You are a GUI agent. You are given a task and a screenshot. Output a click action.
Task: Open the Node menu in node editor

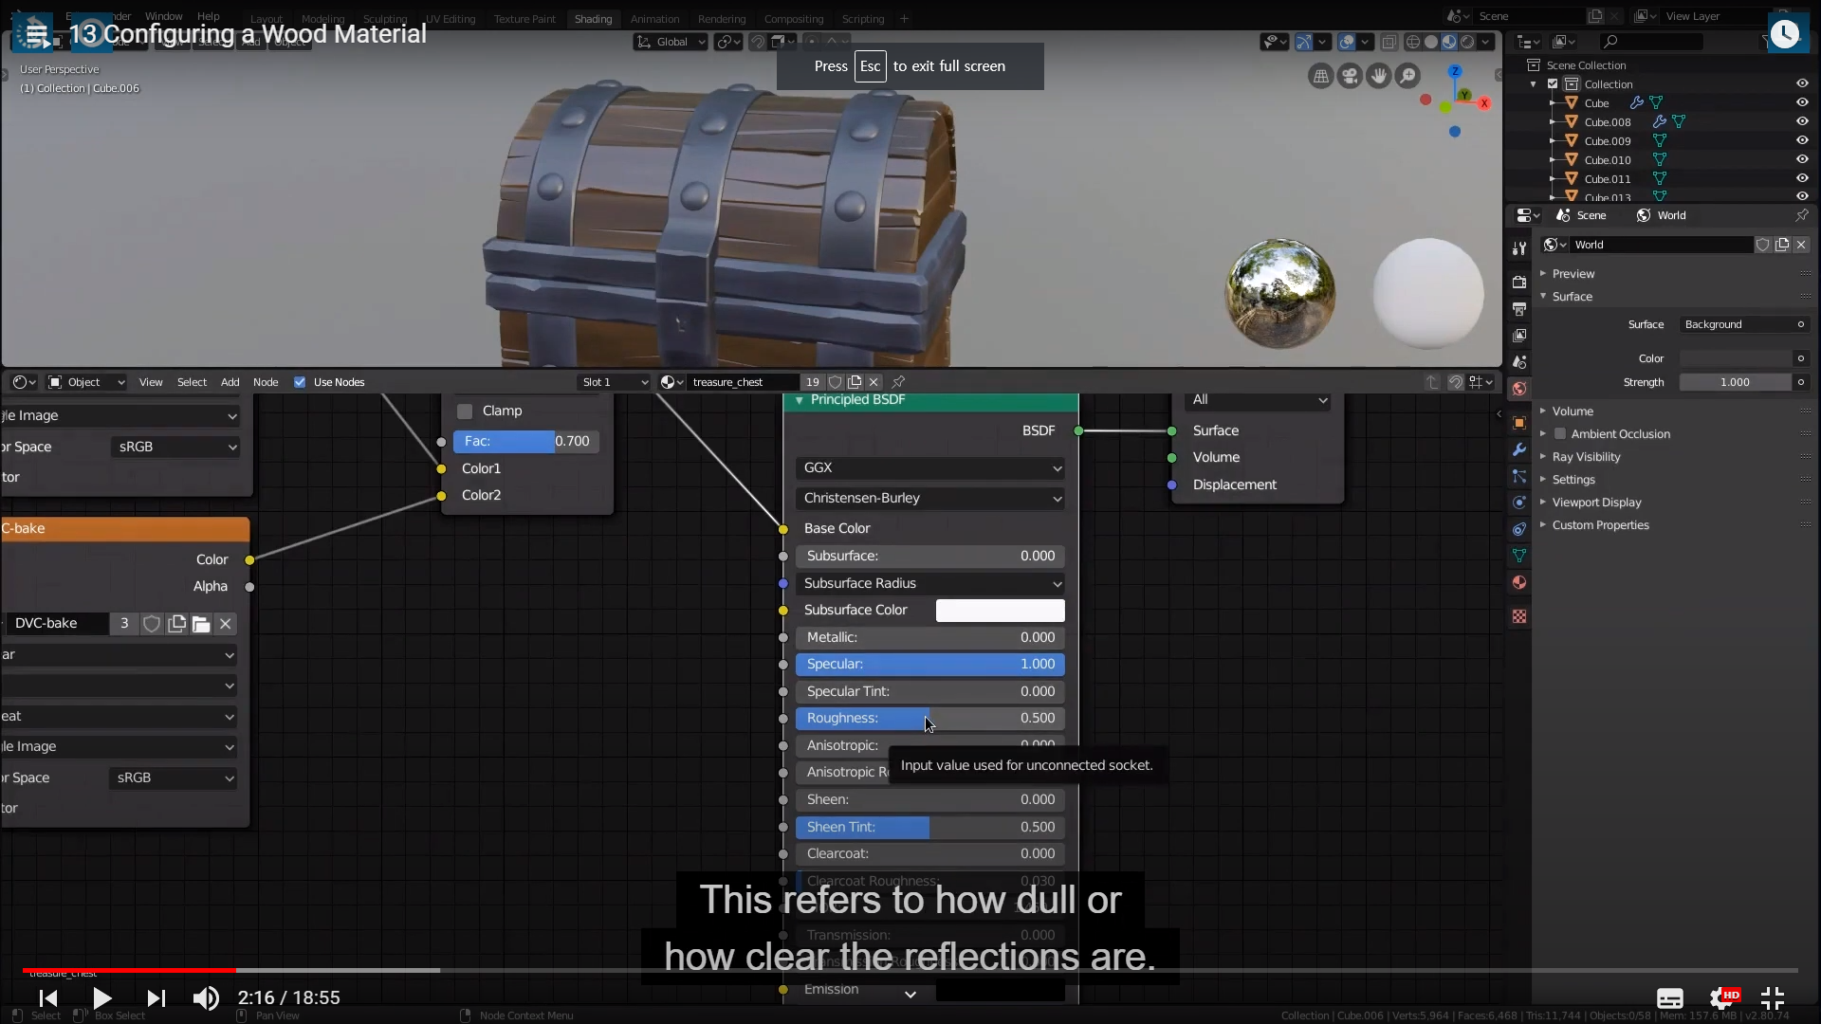(266, 382)
